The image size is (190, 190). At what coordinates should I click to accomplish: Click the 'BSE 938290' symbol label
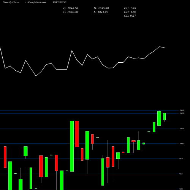(60, 2)
